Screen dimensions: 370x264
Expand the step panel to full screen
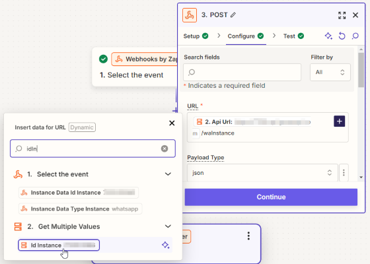pos(342,15)
